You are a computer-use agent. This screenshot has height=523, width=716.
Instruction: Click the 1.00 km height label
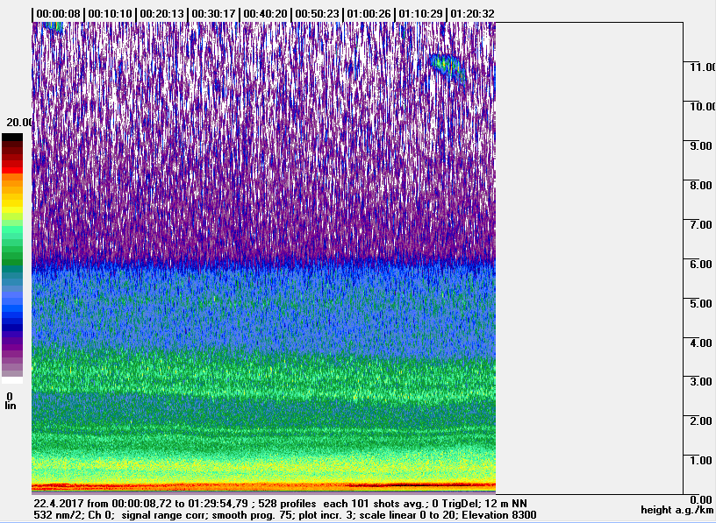[x=701, y=460]
